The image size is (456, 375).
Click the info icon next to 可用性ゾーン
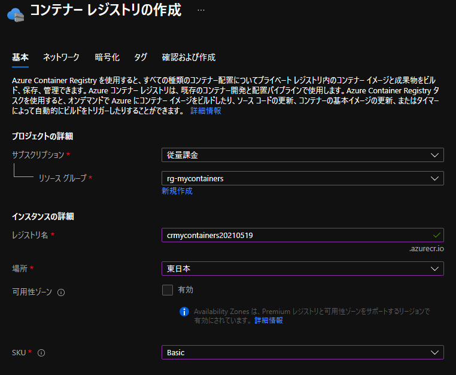pos(61,292)
